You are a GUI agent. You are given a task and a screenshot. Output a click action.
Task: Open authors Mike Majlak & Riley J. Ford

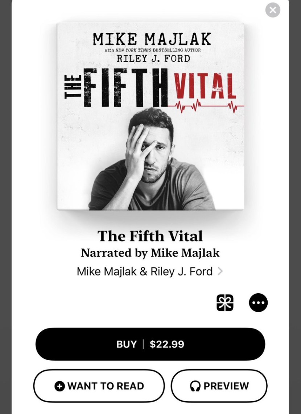[x=145, y=272]
